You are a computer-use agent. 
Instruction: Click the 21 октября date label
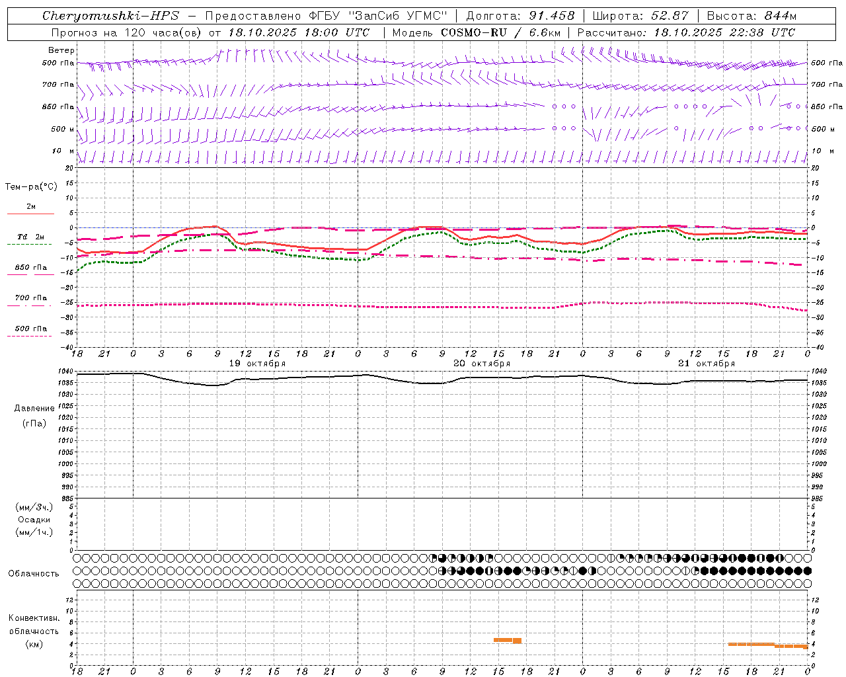[707, 364]
